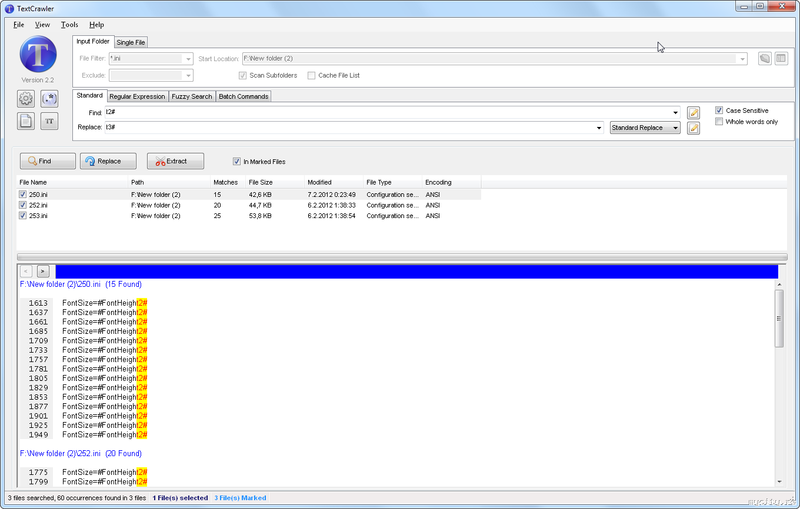Sort by the File Name column header
The width and height of the screenshot is (800, 509).
tap(72, 182)
